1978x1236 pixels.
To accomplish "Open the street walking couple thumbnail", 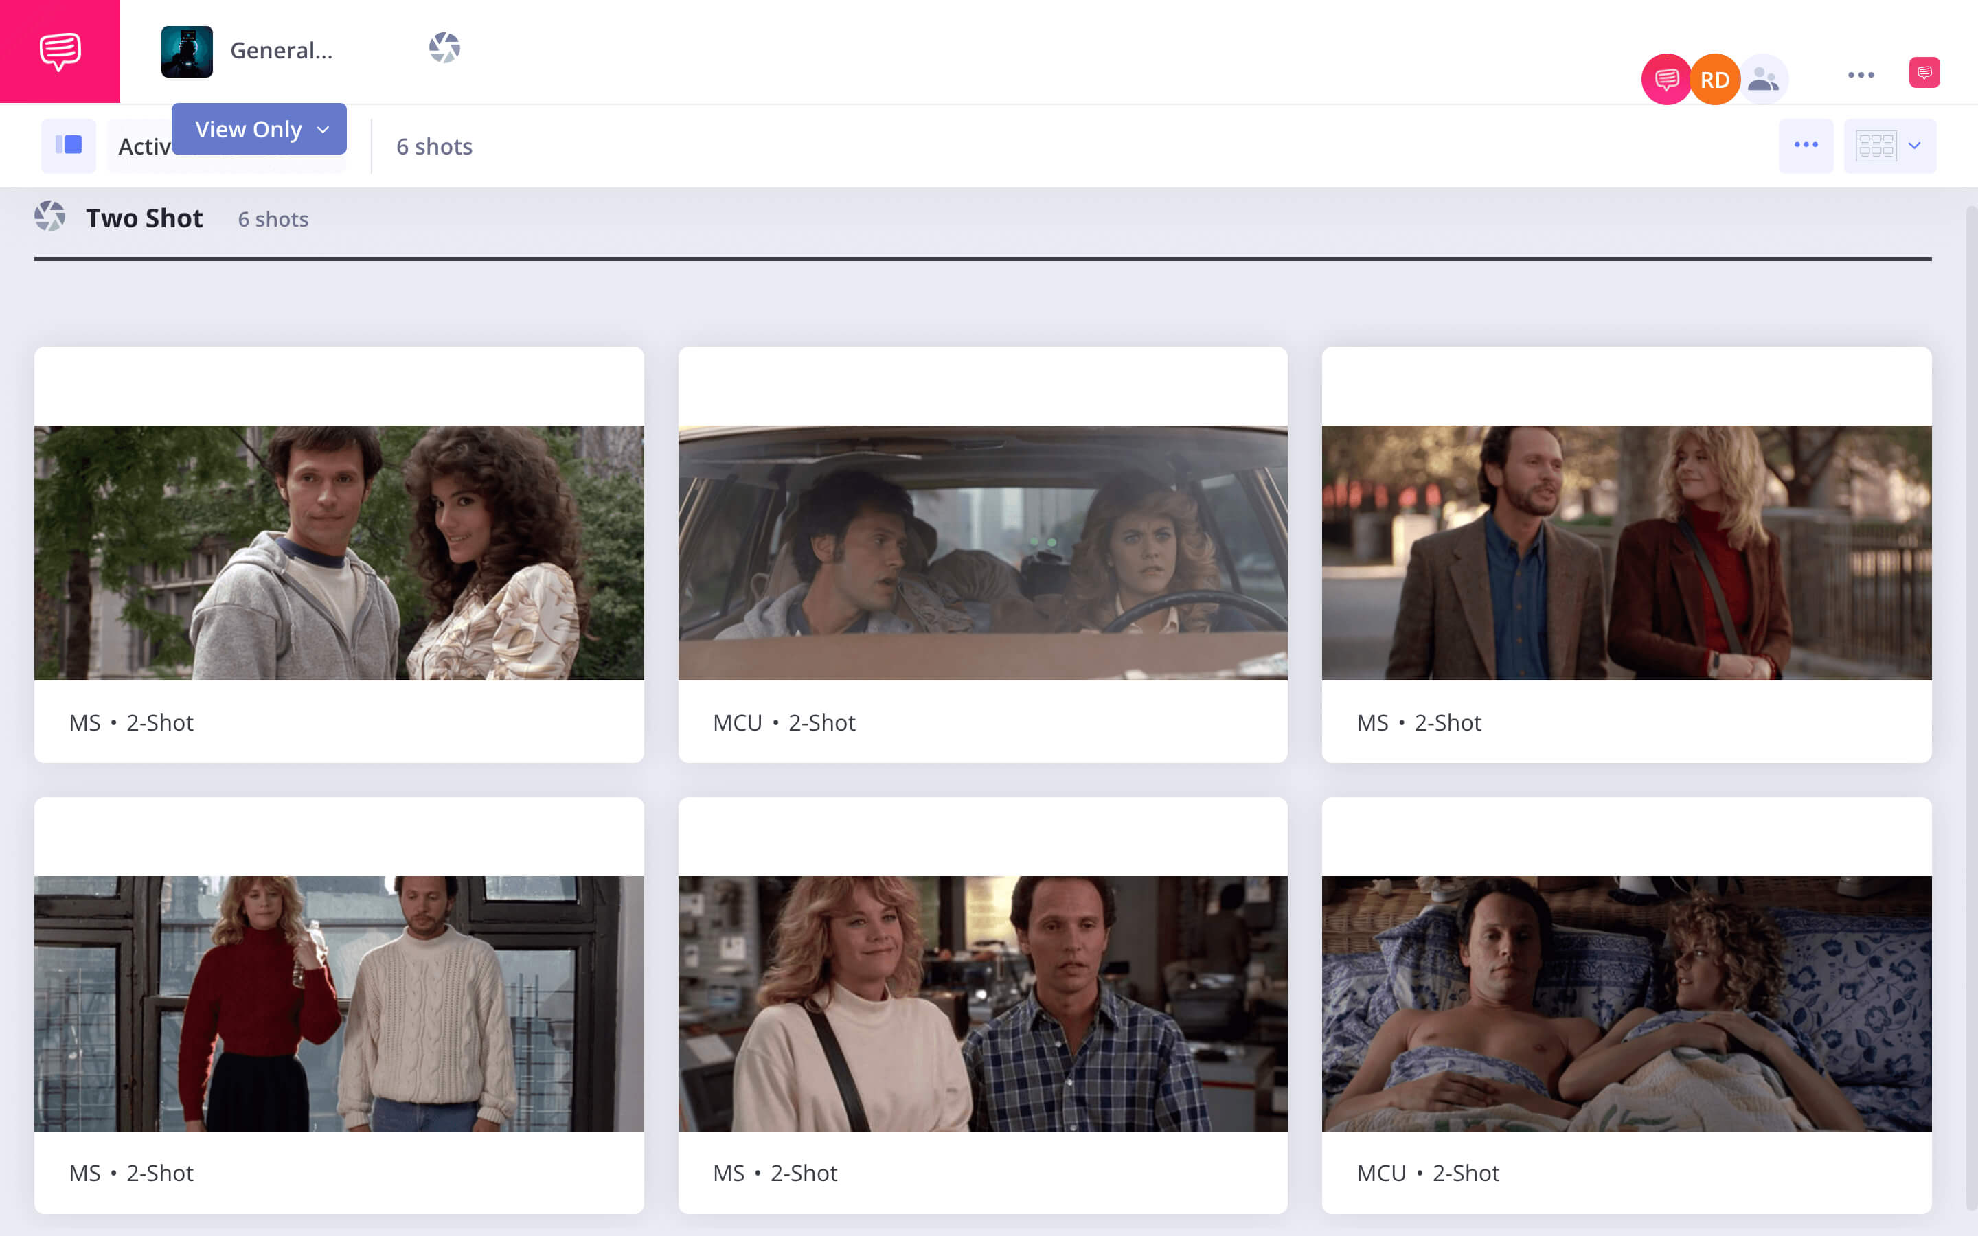I will tap(1626, 553).
